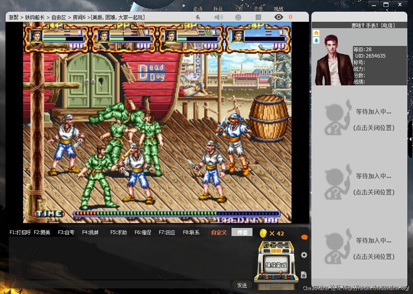Mute sound with the speaker icon

[219, 17]
